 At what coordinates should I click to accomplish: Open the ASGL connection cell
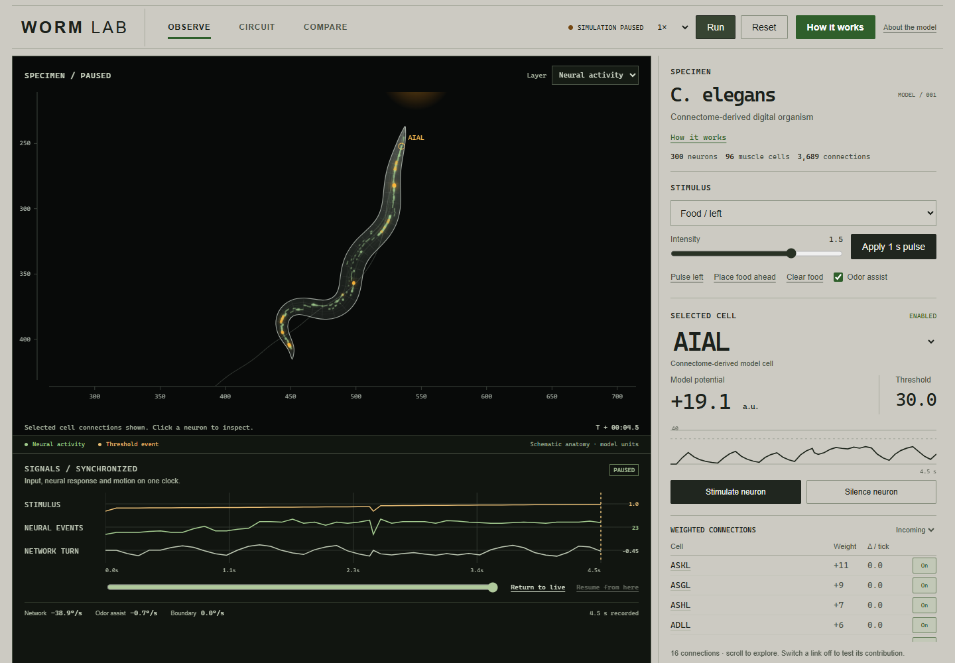click(x=680, y=585)
